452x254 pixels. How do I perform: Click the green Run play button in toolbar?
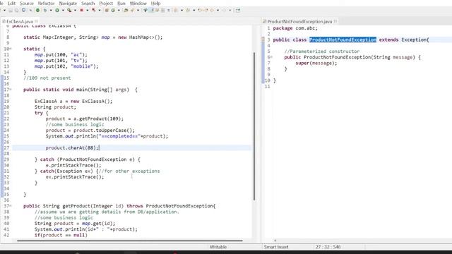click(57, 11)
